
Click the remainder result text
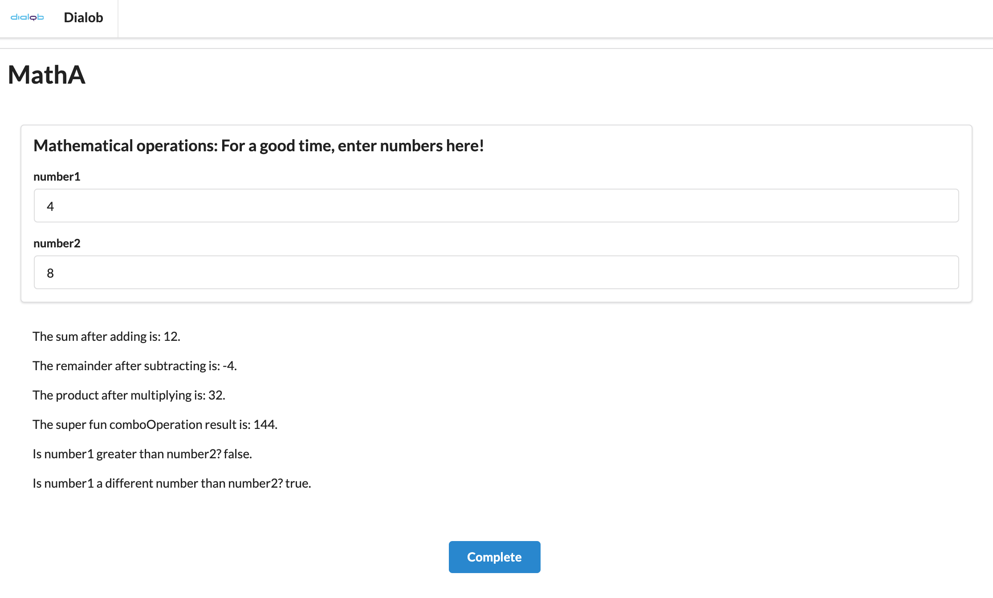coord(134,366)
